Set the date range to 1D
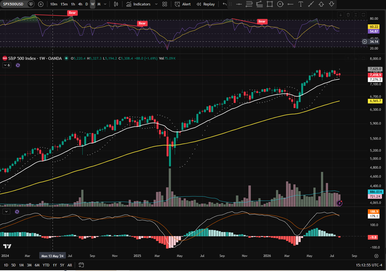This screenshot has width=386, height=271. (x=6, y=265)
